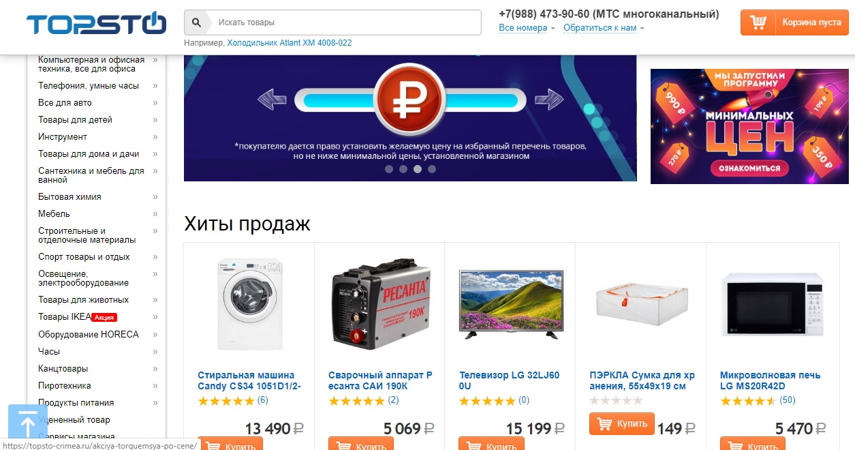Viewport: 855px width, 450px height.
Task: Click 'Купить' button for ПЭРКЛА bag
Action: (x=622, y=423)
